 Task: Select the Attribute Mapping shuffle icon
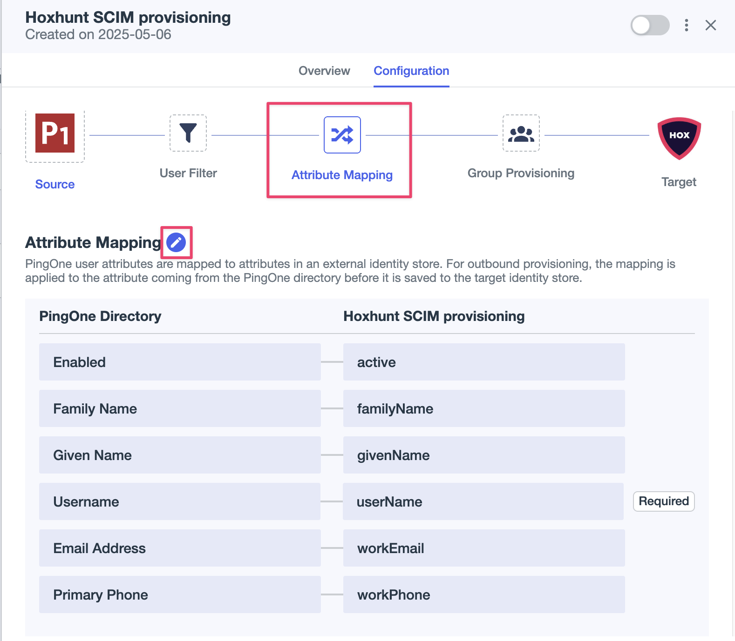pos(342,135)
